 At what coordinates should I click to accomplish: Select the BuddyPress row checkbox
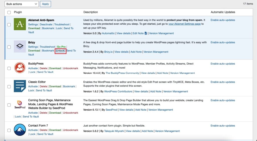[9, 68]
